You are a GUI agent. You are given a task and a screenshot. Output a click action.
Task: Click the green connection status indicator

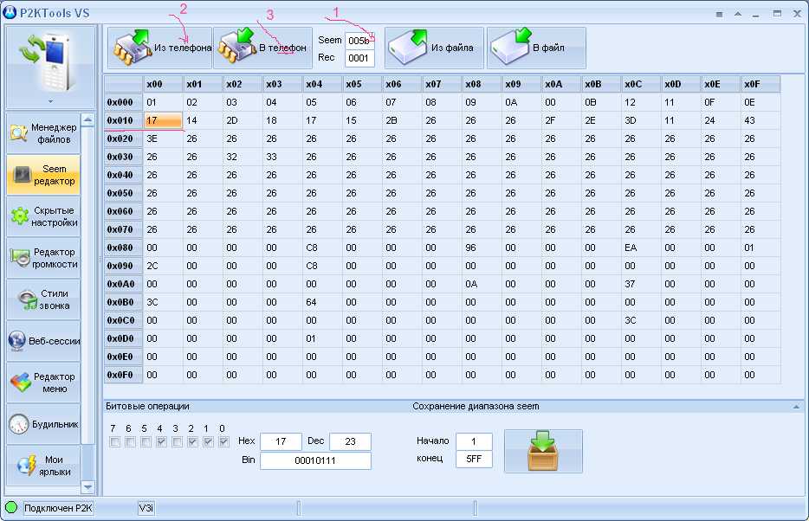click(x=11, y=508)
